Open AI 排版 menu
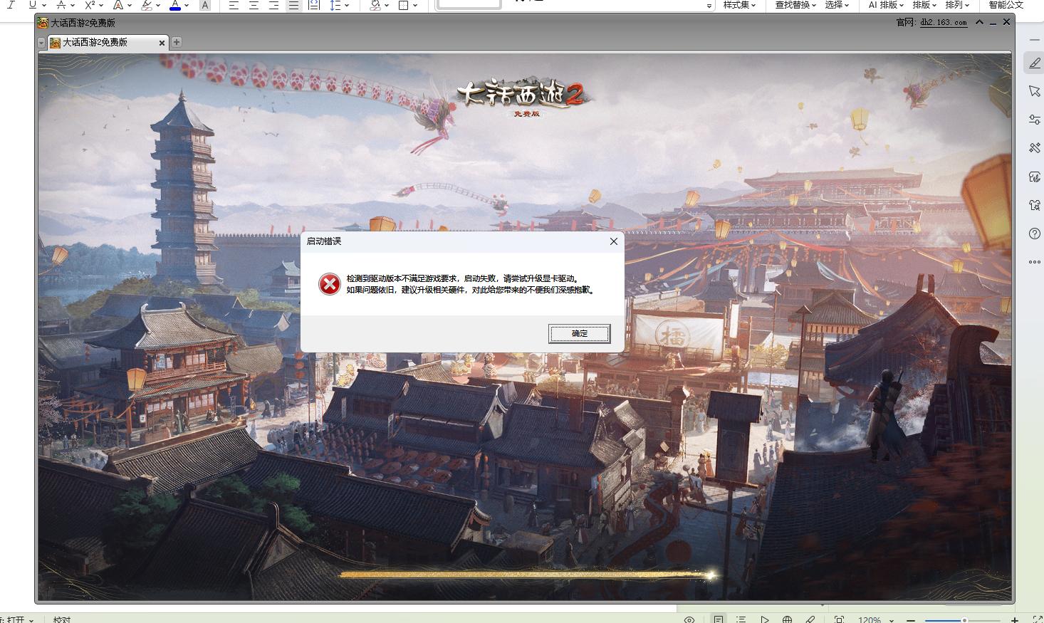This screenshot has height=623, width=1044. (886, 5)
